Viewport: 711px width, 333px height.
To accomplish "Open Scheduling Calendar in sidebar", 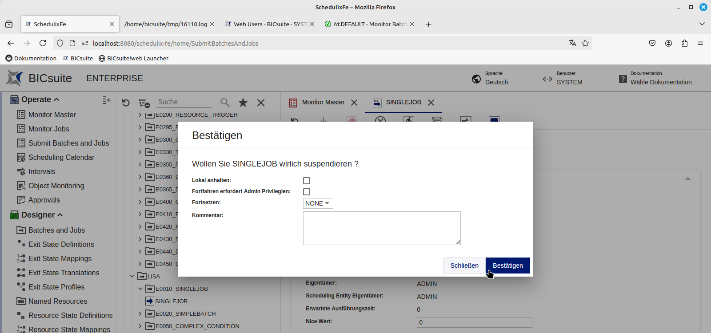I will pos(61,157).
